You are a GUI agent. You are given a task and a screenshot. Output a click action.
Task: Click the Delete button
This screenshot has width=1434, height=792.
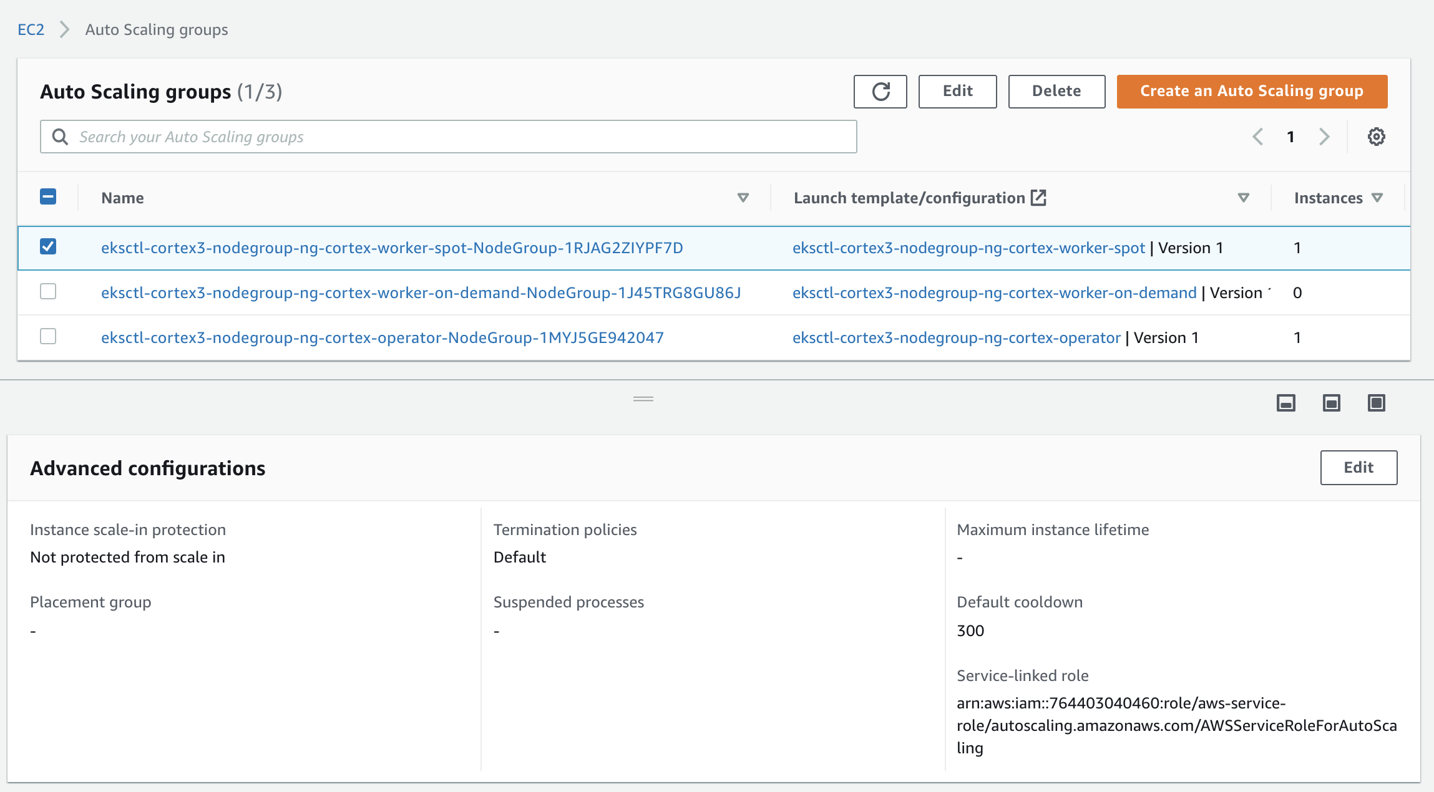click(x=1056, y=92)
